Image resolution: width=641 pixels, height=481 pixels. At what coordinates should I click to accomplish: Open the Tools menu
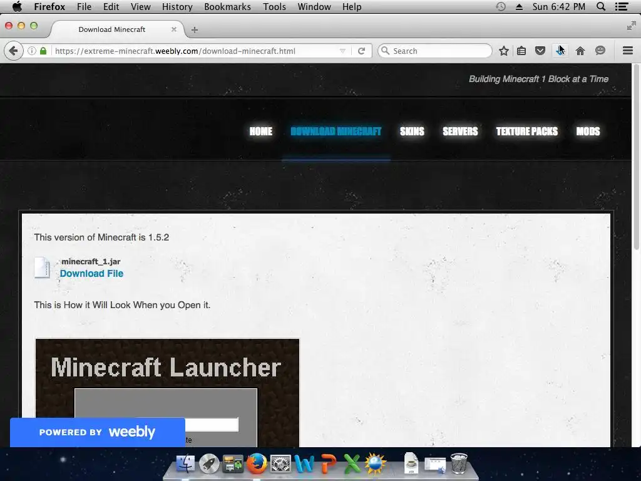274,7
